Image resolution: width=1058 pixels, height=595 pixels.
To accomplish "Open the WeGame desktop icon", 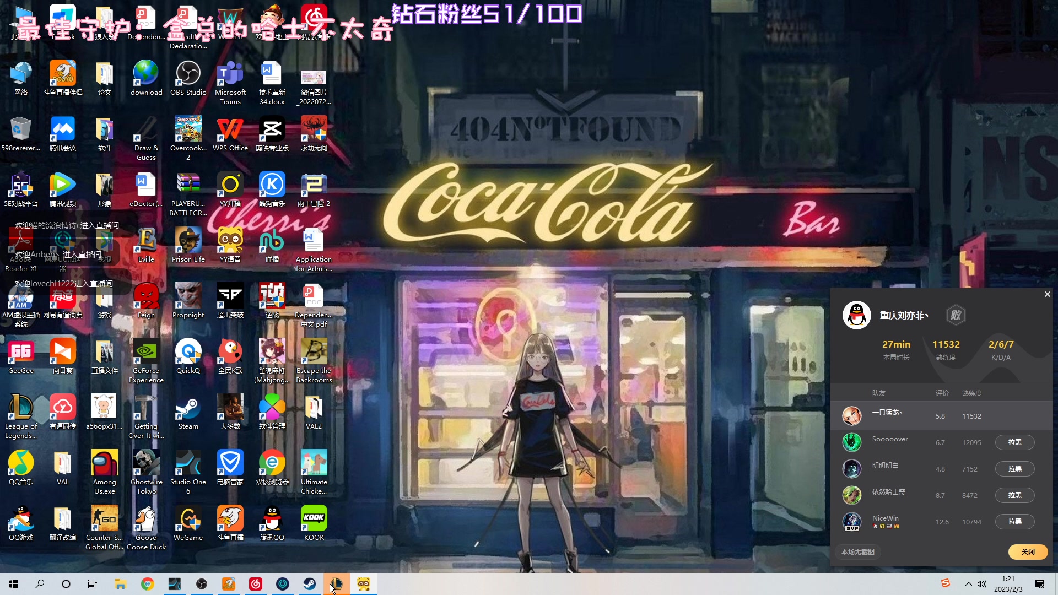I will [x=188, y=520].
